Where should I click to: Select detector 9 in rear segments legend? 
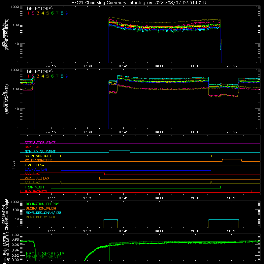tap(67, 76)
